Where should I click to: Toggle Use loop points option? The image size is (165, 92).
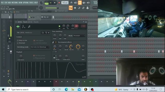click(39, 55)
